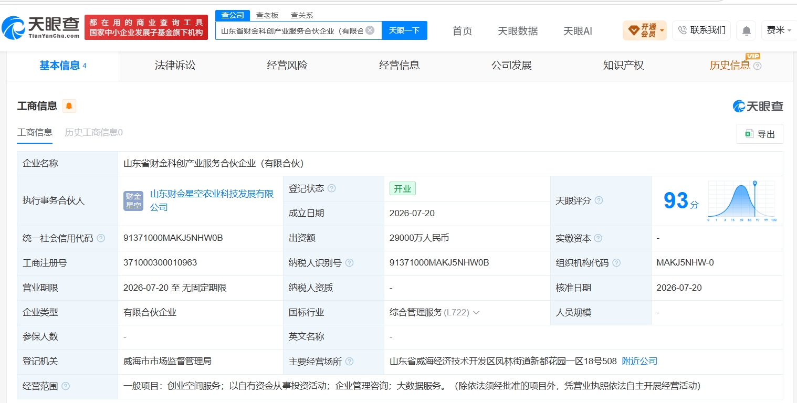The image size is (797, 403).
Task: Click the Excel icon on 导出 button
Action: [749, 134]
